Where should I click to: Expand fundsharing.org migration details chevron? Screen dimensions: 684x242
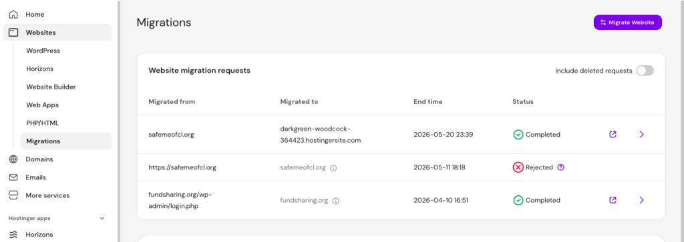[x=641, y=200]
